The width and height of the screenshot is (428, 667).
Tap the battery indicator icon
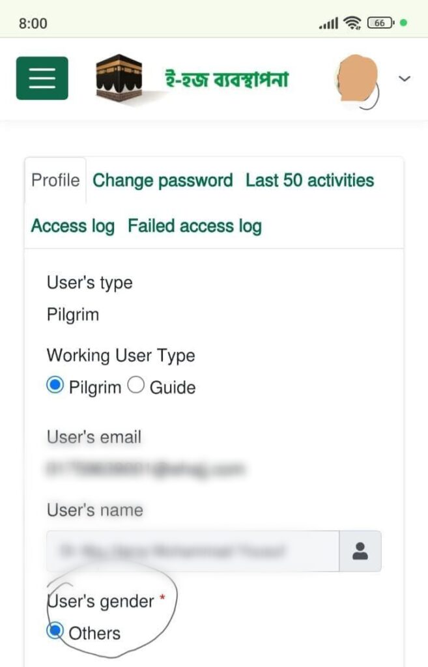click(x=380, y=23)
